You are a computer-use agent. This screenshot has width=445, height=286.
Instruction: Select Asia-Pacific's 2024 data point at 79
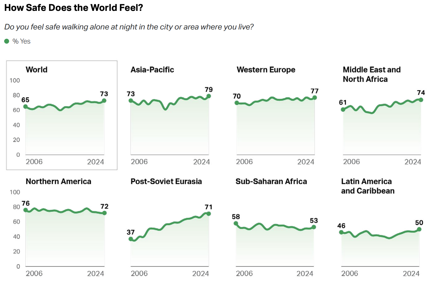coord(209,96)
